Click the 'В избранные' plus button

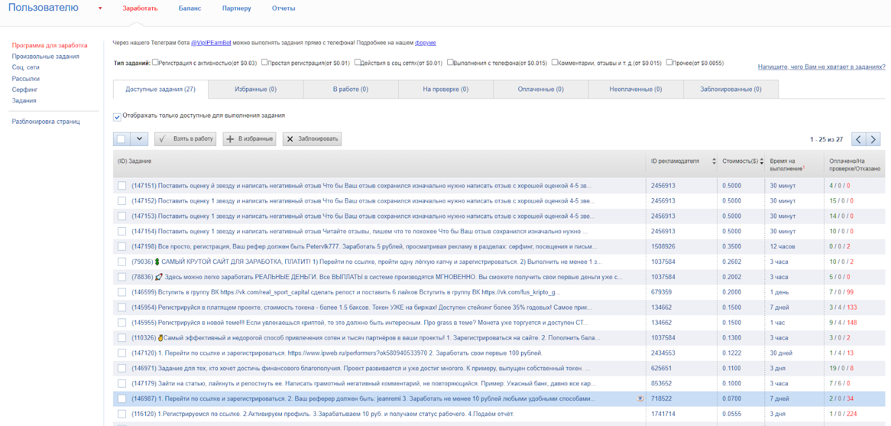pos(250,139)
